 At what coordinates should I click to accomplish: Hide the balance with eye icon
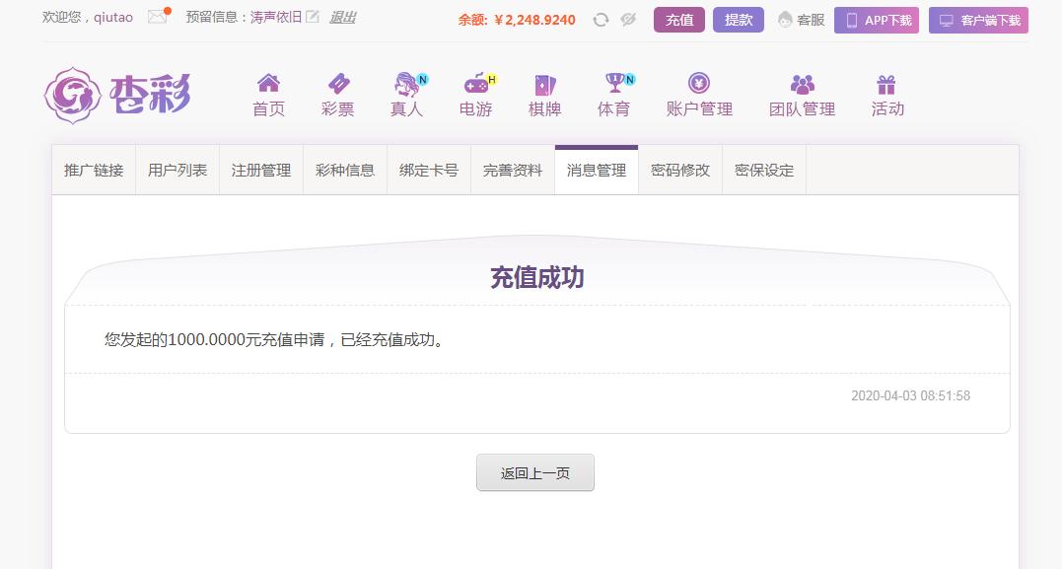(628, 20)
